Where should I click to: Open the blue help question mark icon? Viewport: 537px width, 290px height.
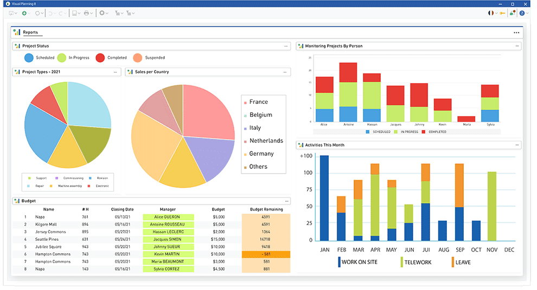coord(522,13)
